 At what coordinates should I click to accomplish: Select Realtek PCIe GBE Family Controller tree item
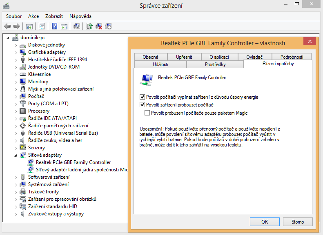click(74, 162)
